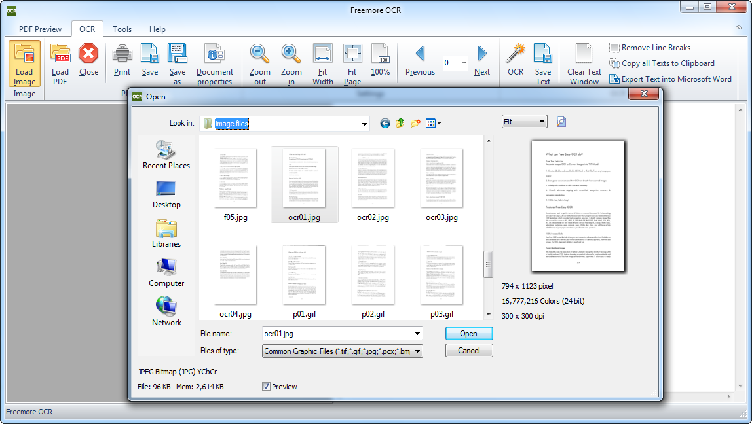Open Document properties

(214, 63)
